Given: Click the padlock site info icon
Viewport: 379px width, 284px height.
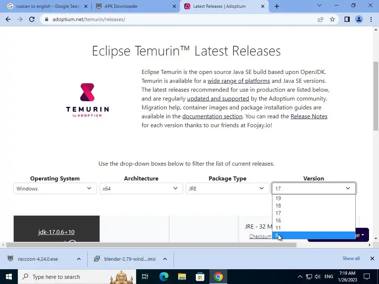Looking at the screenshot, I should coord(47,19).
